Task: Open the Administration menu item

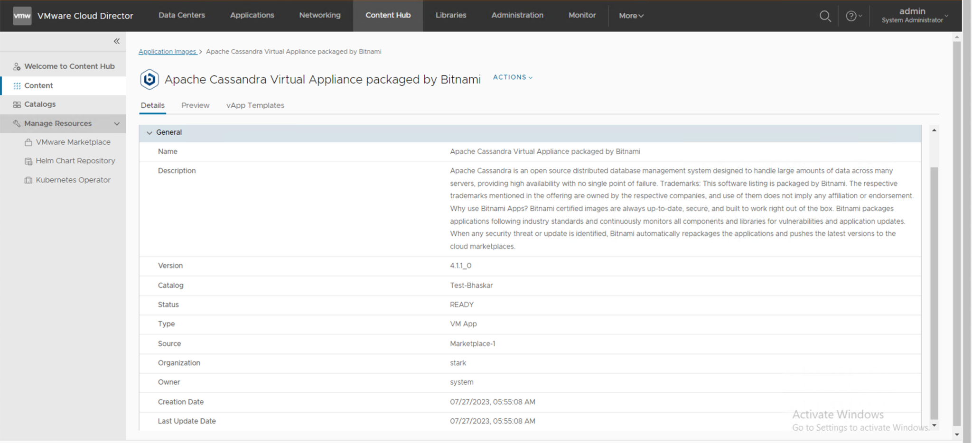Action: (517, 15)
